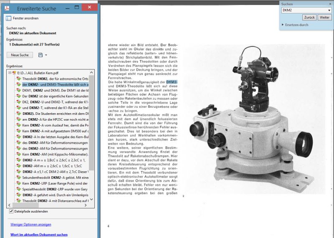This screenshot has height=238, width=334.
Task: Select result 'Sekundentheodolit DKM2-A gelöst'
Action: pos(56,177)
